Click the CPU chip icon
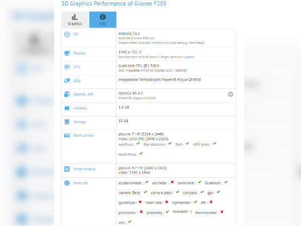The image size is (301, 226). click(67, 67)
